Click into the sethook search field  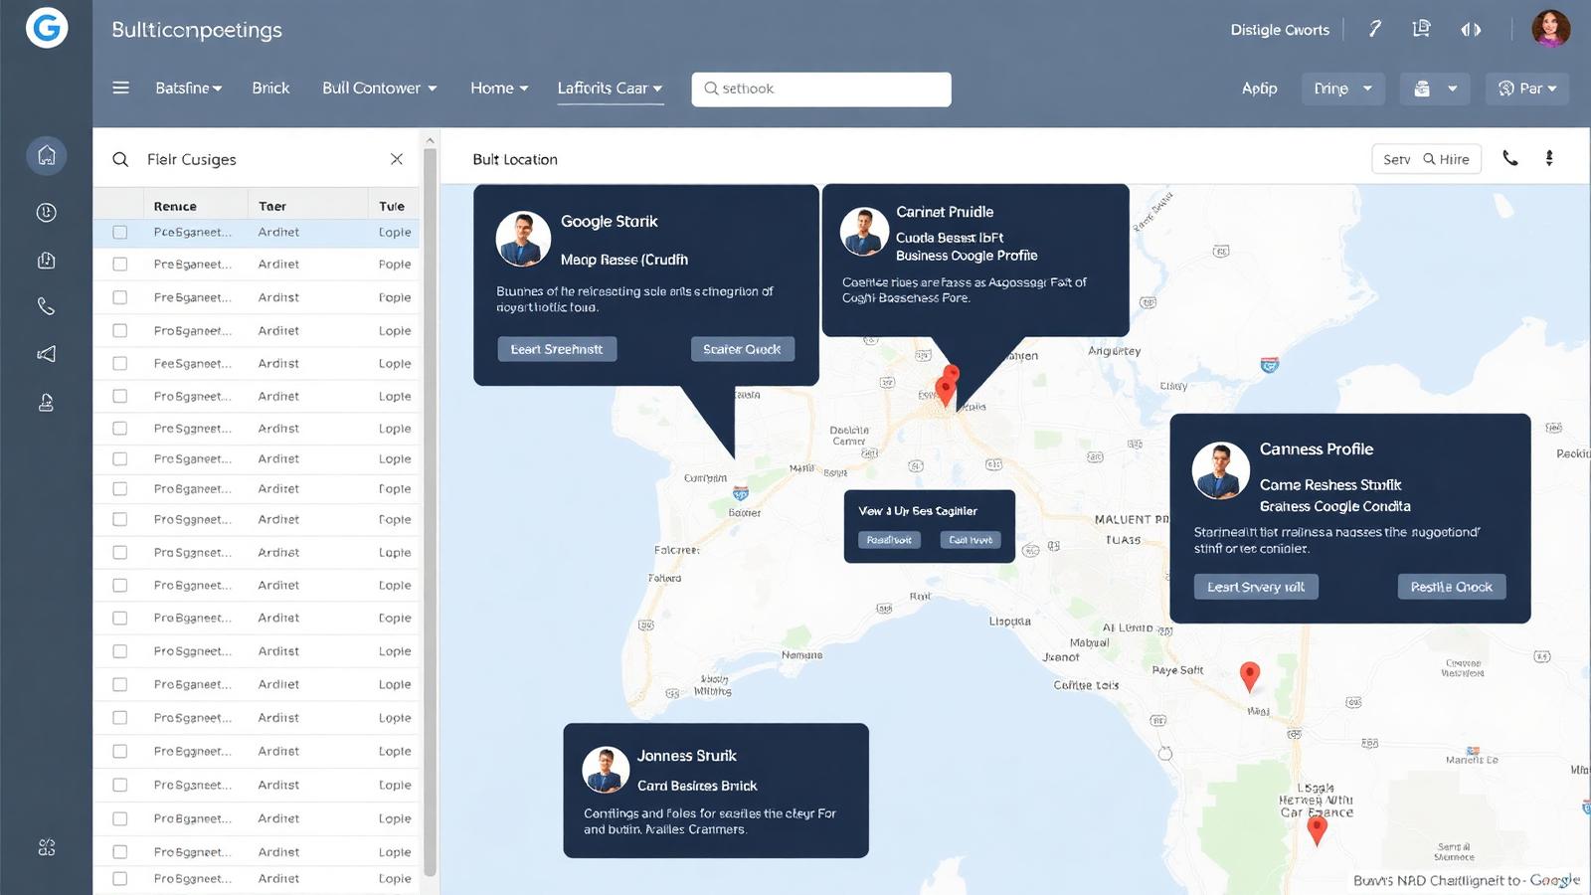point(821,89)
